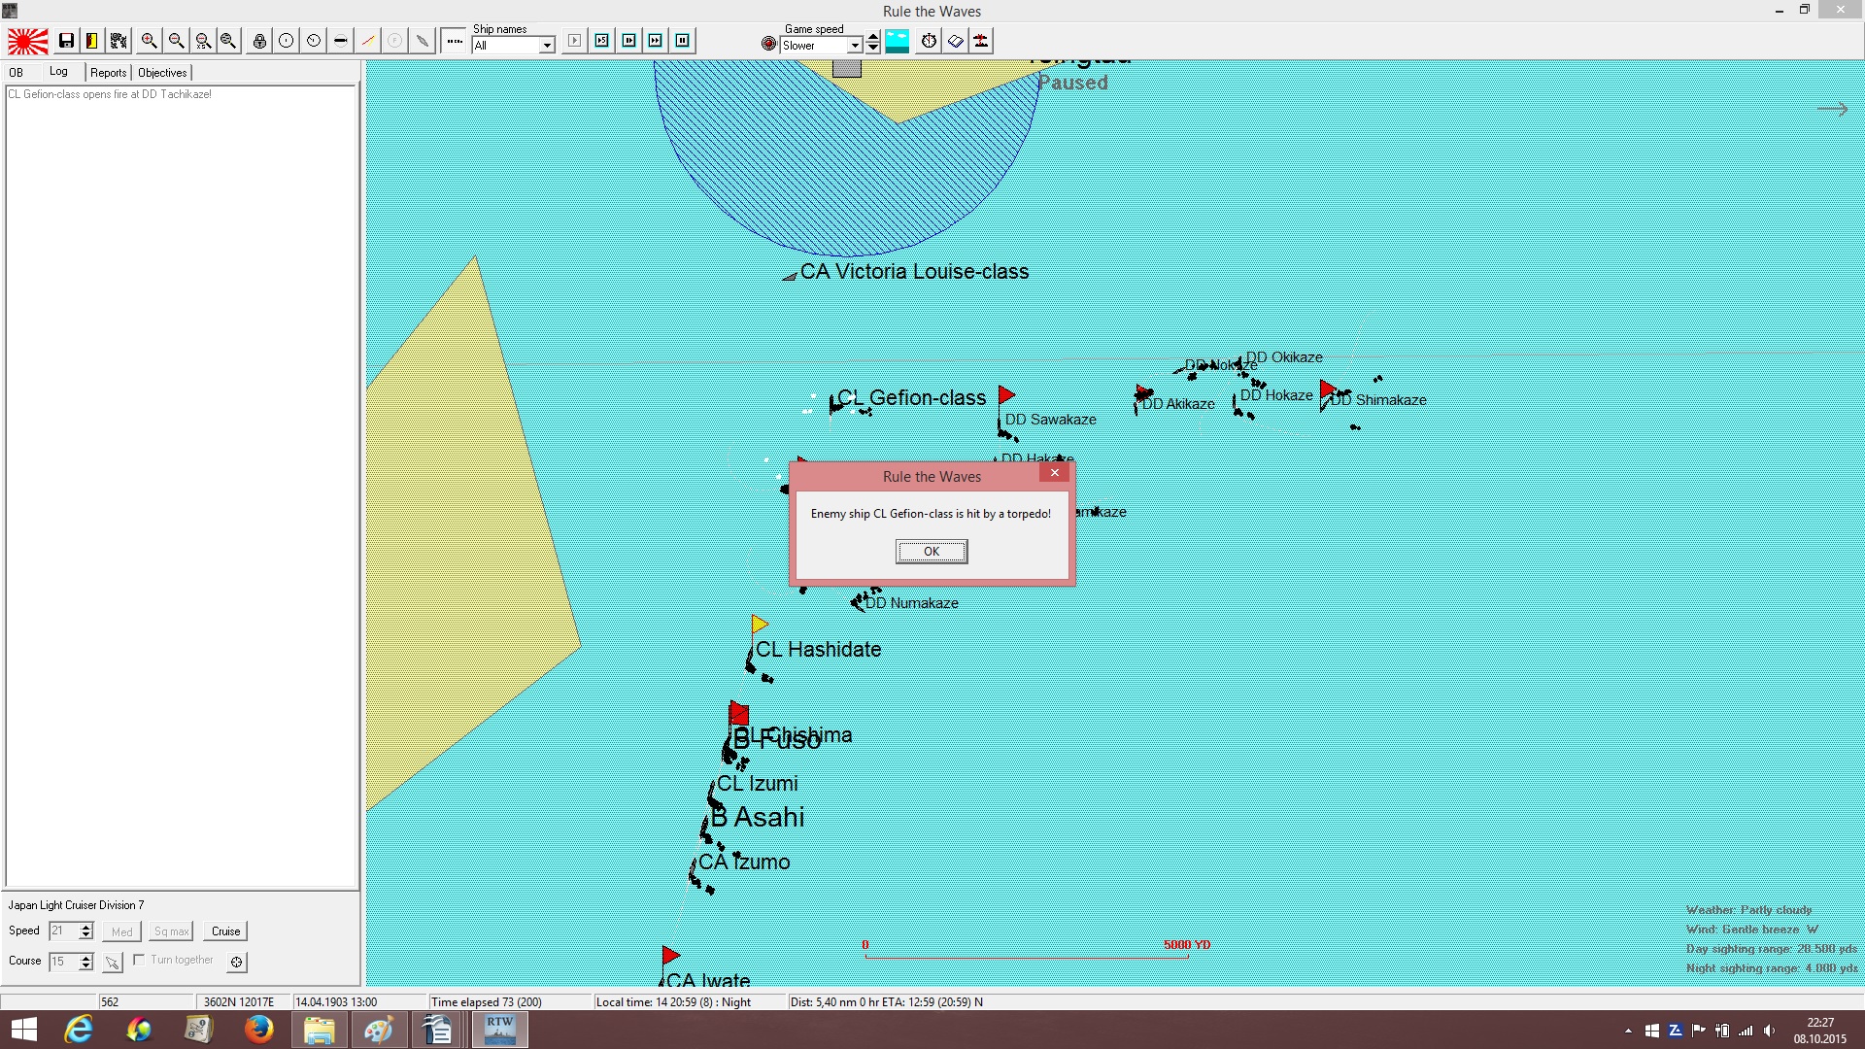Click the fourth magnifier zoom icon
Image resolution: width=1865 pixels, height=1049 pixels.
coord(228,41)
